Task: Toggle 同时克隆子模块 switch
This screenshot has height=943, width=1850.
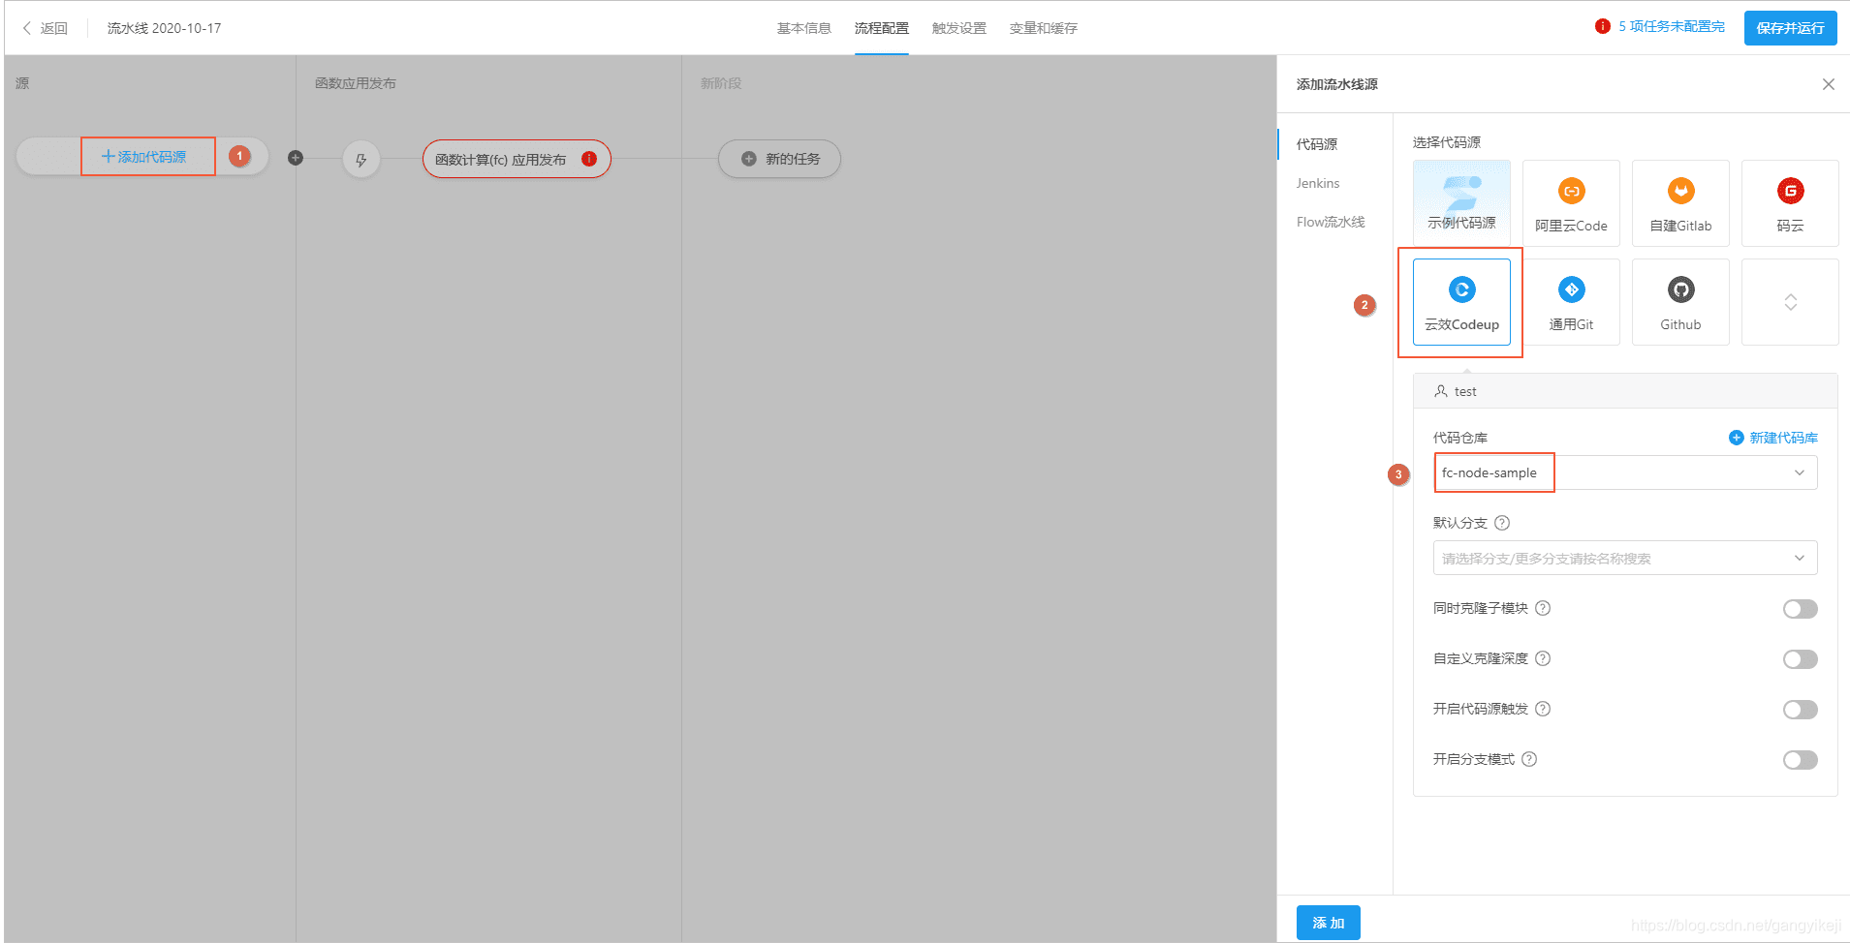Action: [x=1800, y=609]
